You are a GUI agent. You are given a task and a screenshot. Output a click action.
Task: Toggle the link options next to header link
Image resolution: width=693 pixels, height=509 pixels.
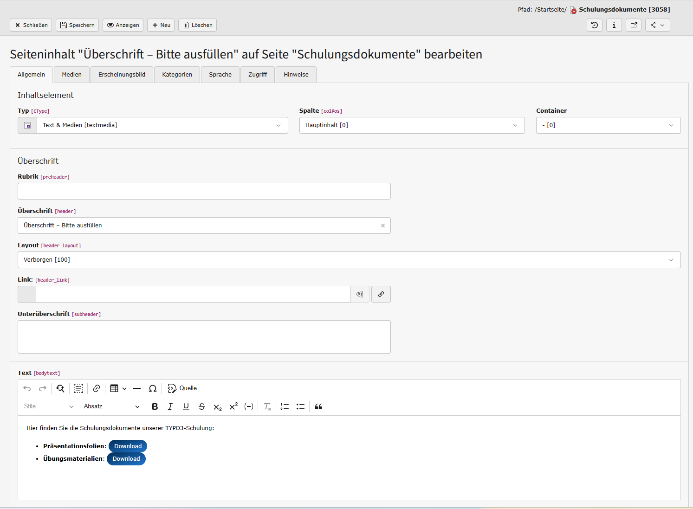tap(360, 294)
